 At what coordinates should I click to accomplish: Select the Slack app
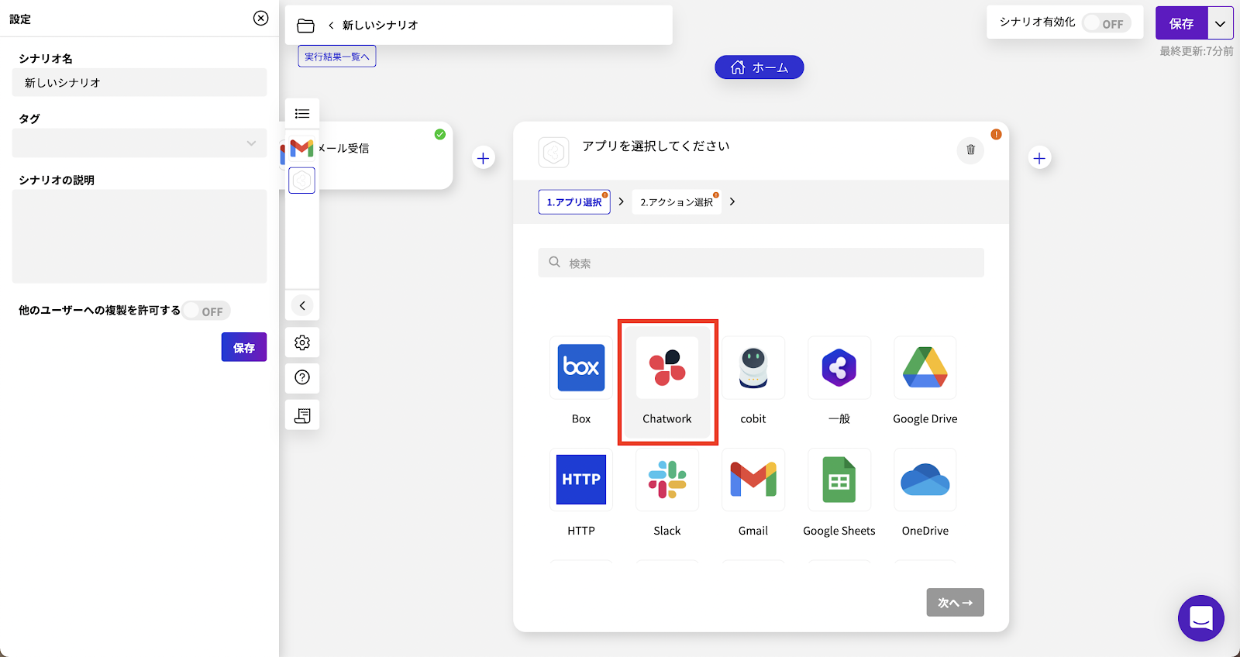coord(667,480)
